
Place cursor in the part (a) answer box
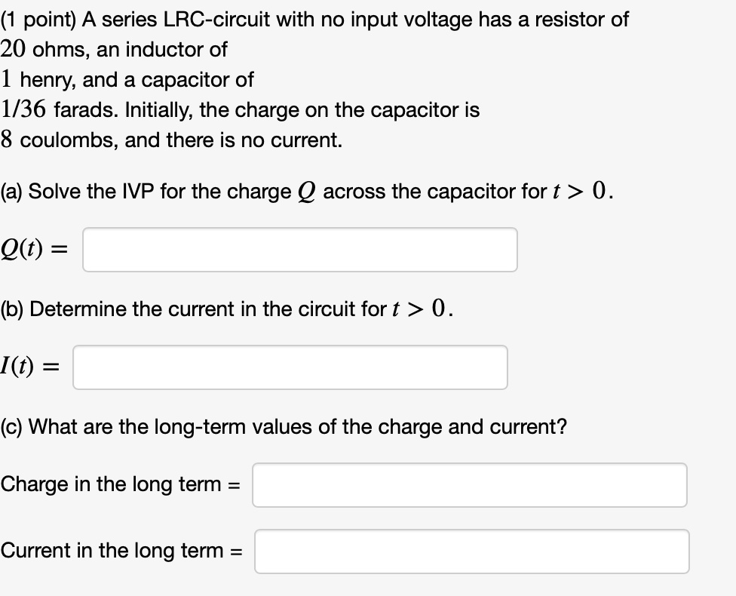(x=299, y=249)
